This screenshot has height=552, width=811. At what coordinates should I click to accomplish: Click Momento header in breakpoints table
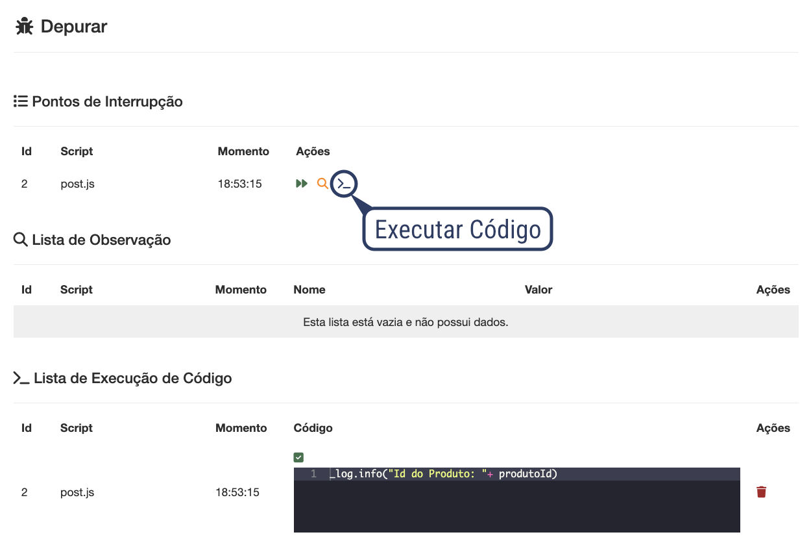tap(243, 151)
